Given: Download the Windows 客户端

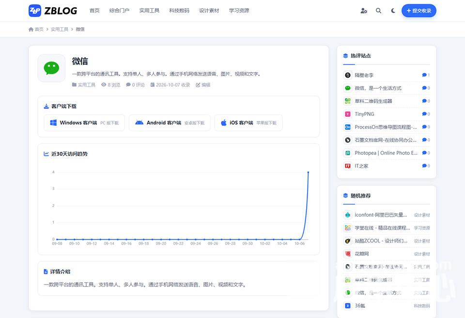Looking at the screenshot, I should pyautogui.click(x=84, y=123).
